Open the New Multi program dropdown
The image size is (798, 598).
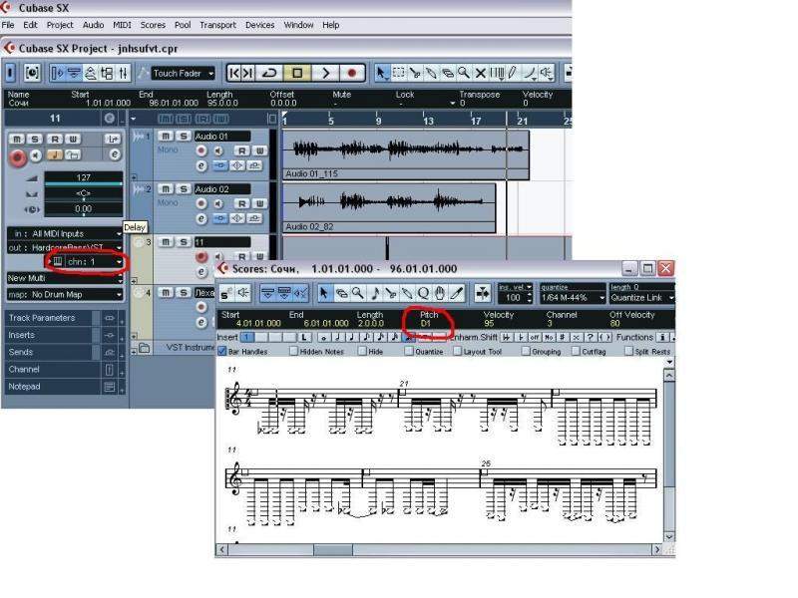pyautogui.click(x=65, y=278)
